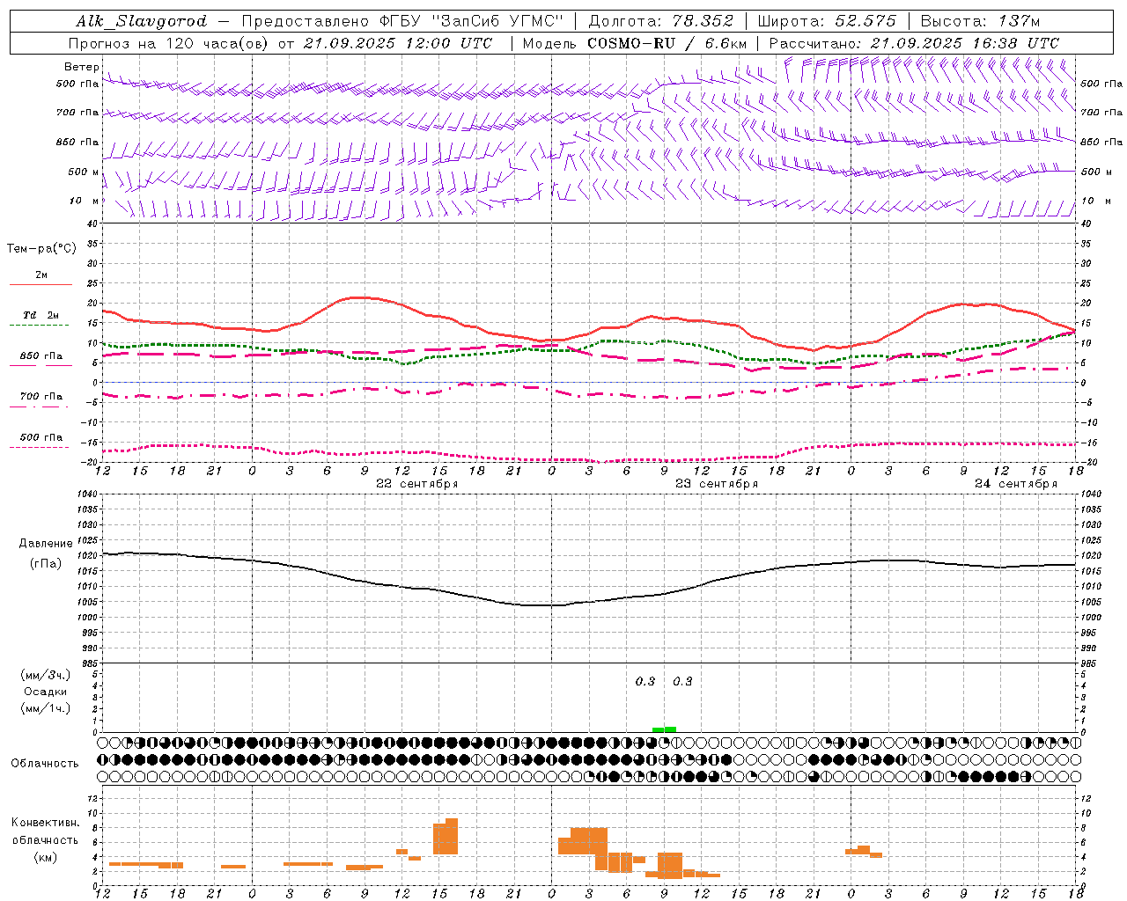Click the 23 сентября date label

click(717, 484)
